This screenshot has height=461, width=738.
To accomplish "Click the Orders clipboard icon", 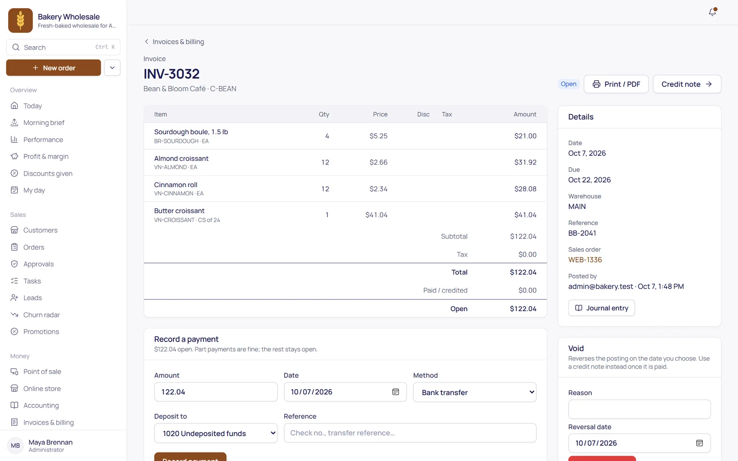I will [14, 247].
